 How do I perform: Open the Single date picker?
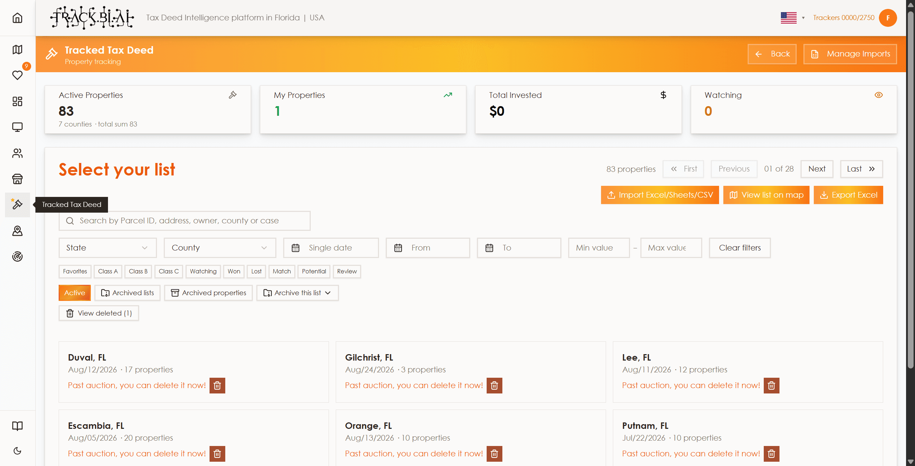click(331, 248)
